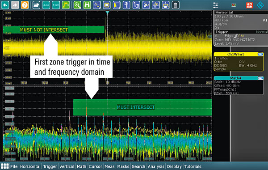
Task: Open the Masks menu
Action: (x=123, y=166)
